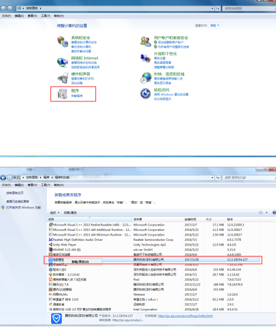
Task: Expand the view options arrow beside list icon
Action: [x=267, y=213]
